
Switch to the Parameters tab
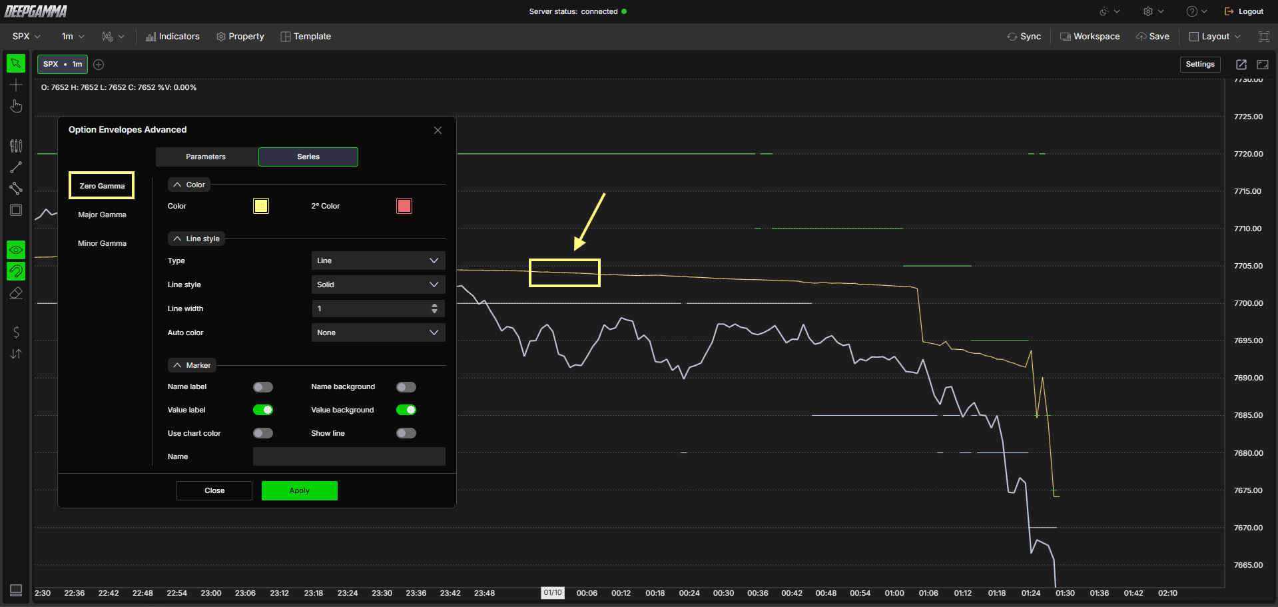point(206,157)
